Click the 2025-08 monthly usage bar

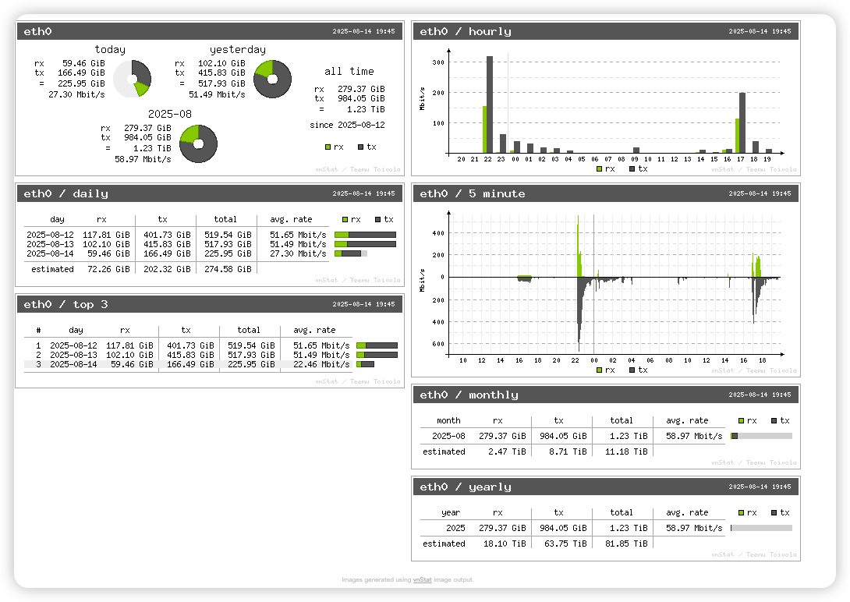click(x=761, y=437)
